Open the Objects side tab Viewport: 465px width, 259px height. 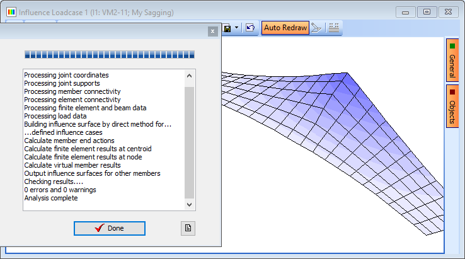452,106
